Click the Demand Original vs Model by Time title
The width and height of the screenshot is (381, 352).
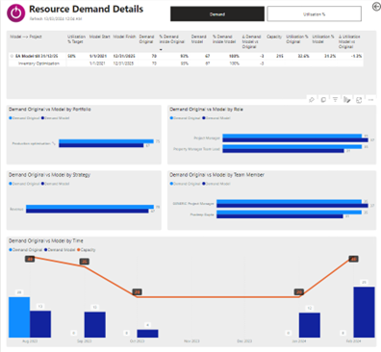[x=46, y=240]
